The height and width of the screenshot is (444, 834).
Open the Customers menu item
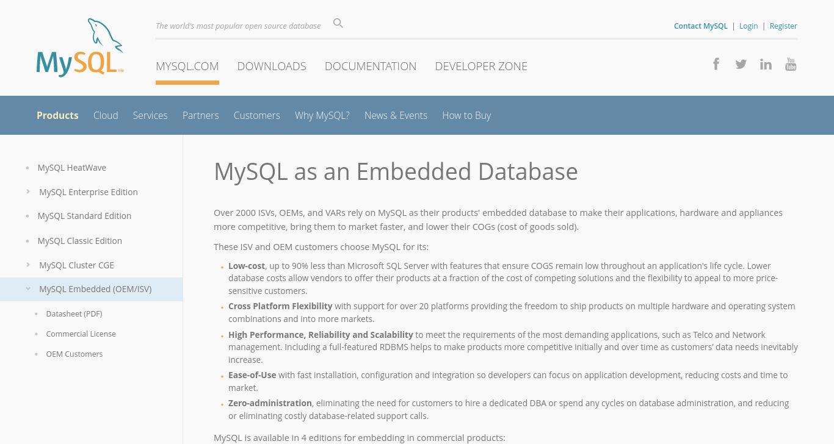pos(257,115)
